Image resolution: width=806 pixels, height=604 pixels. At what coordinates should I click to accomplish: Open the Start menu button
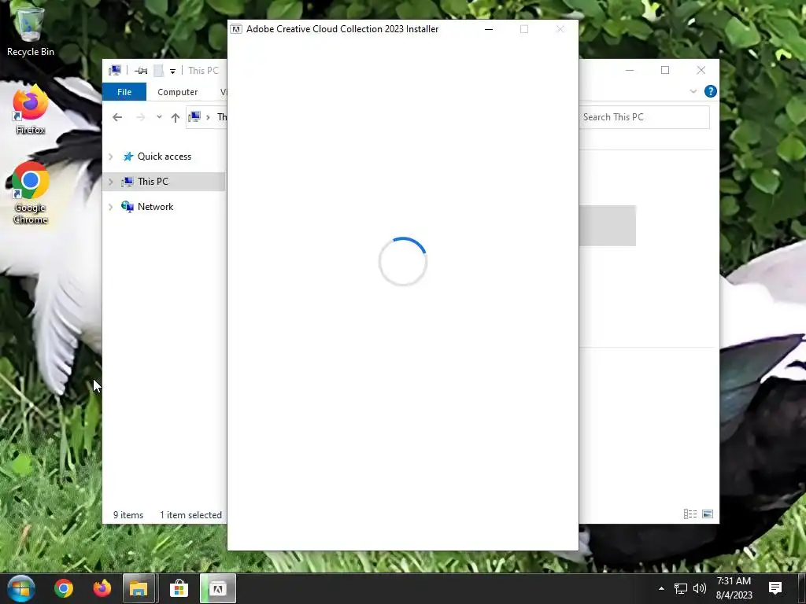[x=21, y=588]
